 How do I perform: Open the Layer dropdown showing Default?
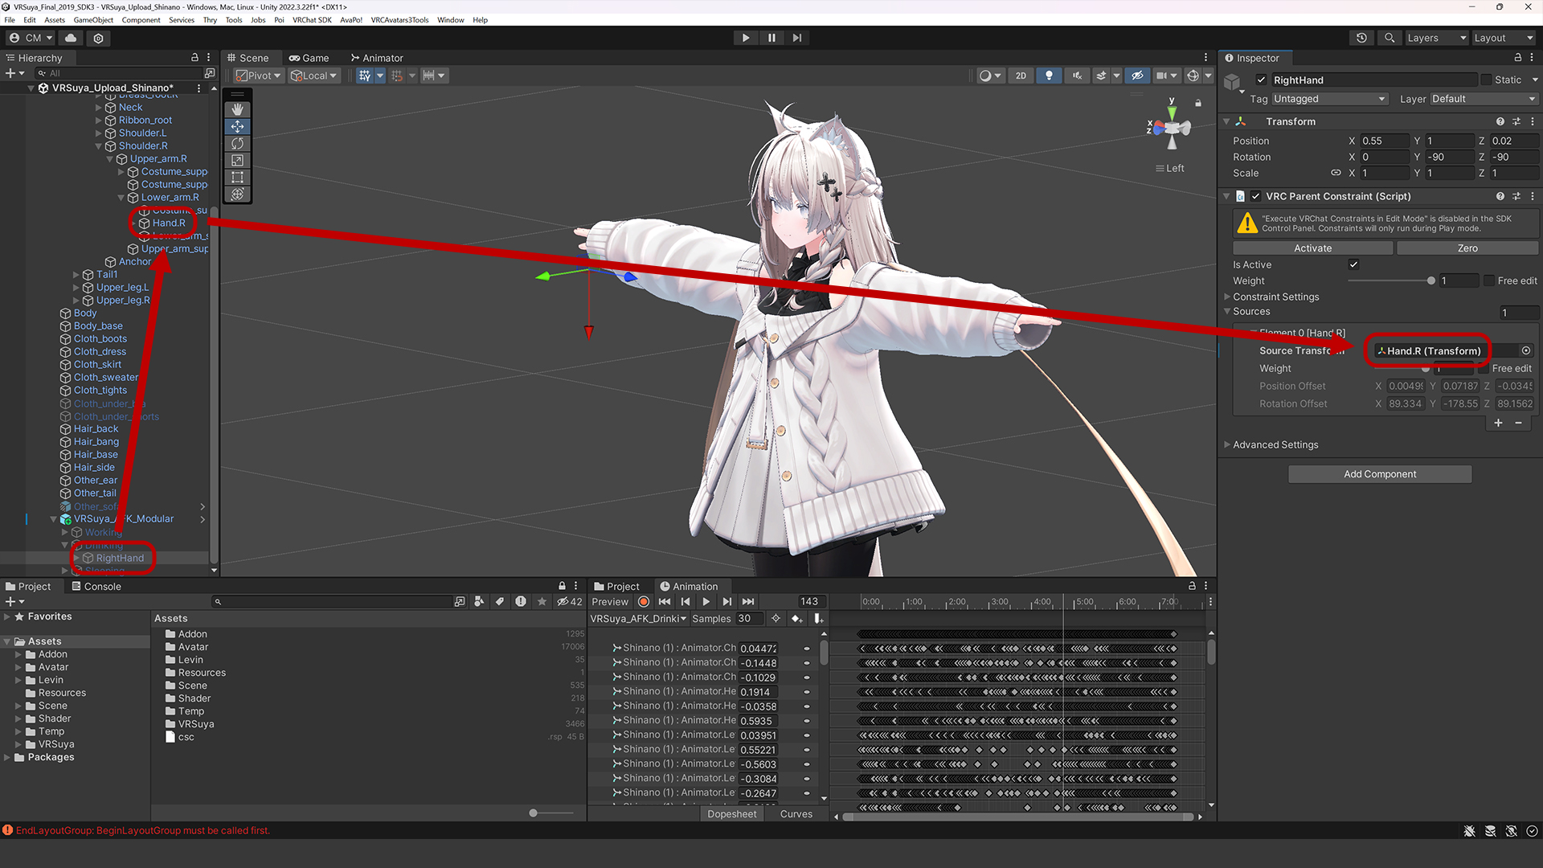point(1484,99)
